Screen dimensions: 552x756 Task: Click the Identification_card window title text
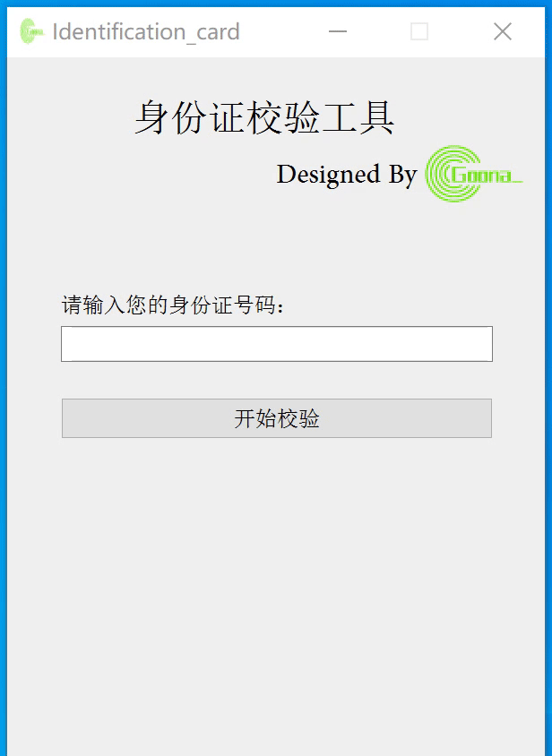point(146,32)
